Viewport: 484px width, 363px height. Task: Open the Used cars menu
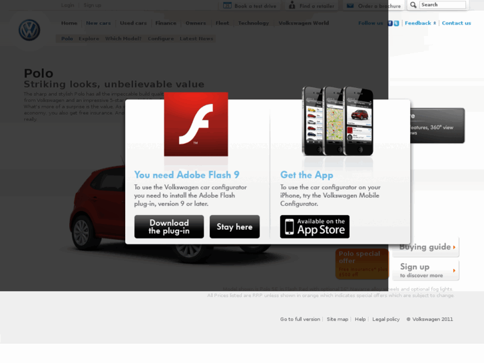(x=133, y=23)
